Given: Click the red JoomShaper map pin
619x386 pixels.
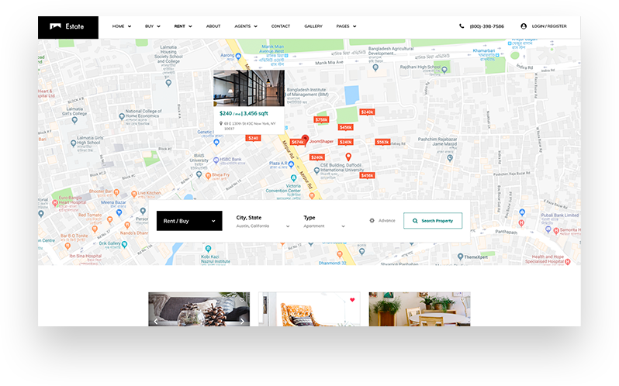Looking at the screenshot, I should [x=305, y=140].
